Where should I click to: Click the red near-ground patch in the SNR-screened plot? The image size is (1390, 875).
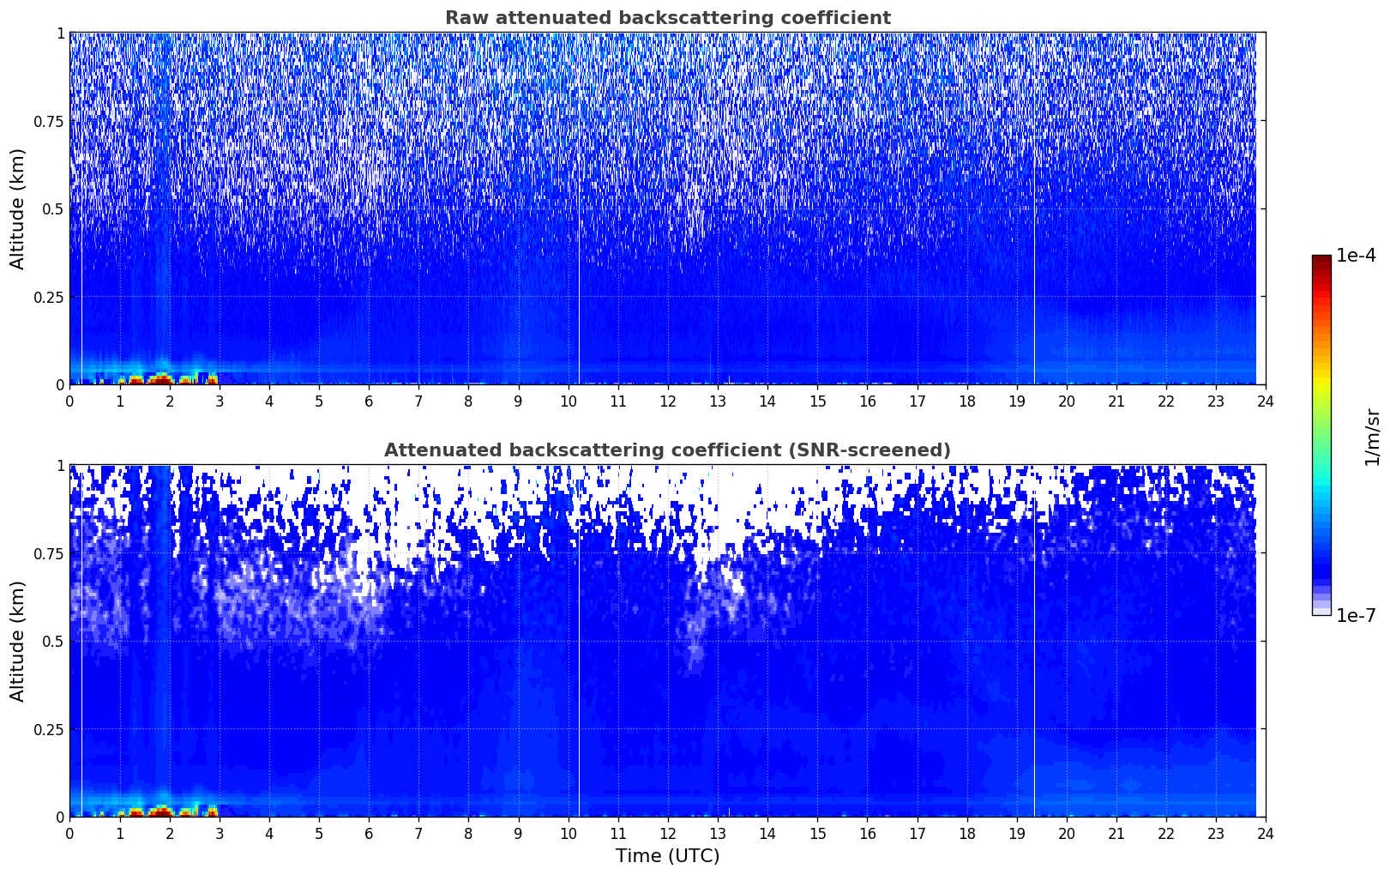pos(161,811)
